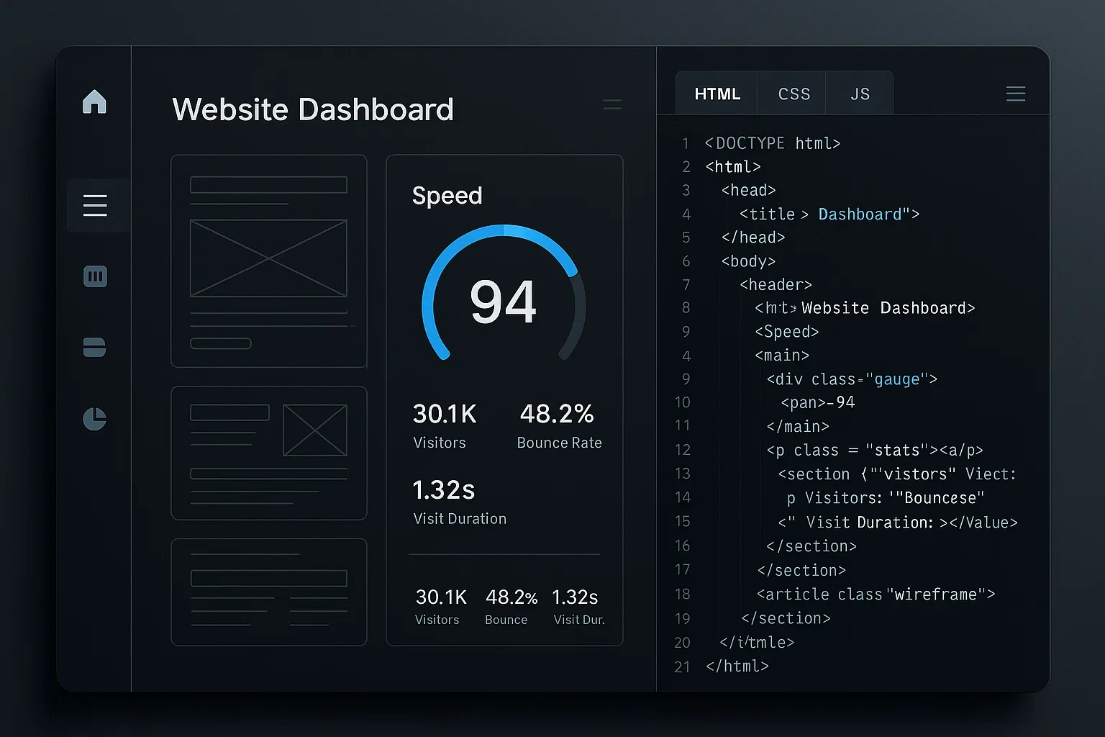Click the small 30.1K value in bottom row
Image resolution: width=1105 pixels, height=737 pixels.
point(441,597)
